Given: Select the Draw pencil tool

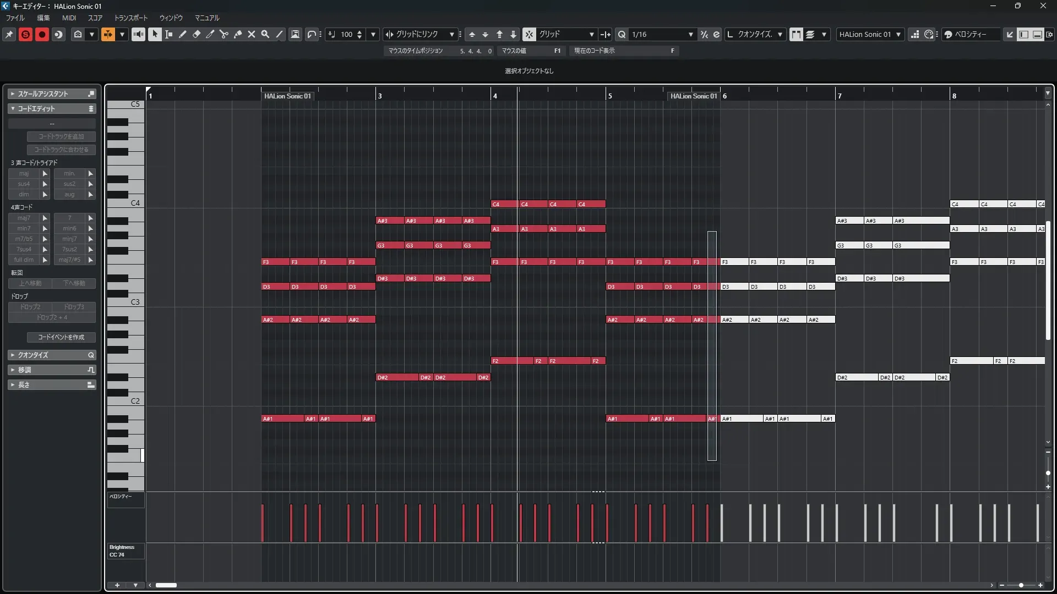Looking at the screenshot, I should pyautogui.click(x=182, y=34).
